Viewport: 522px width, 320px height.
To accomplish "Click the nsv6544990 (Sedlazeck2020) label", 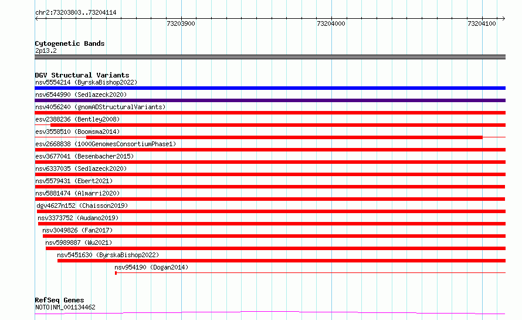I will point(81,95).
